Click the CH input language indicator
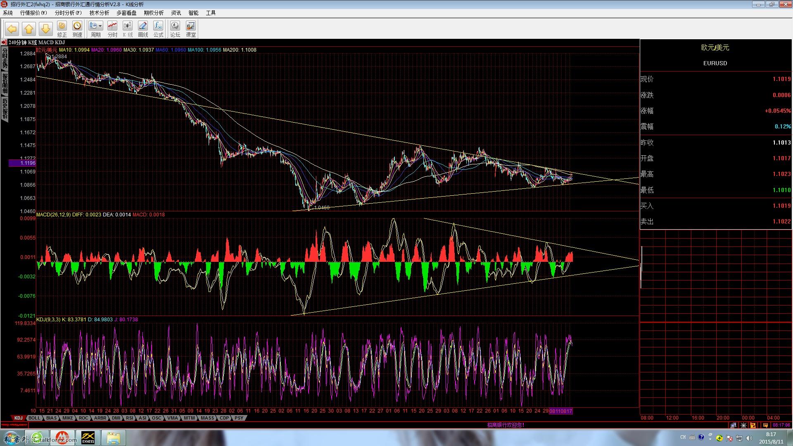 point(683,437)
